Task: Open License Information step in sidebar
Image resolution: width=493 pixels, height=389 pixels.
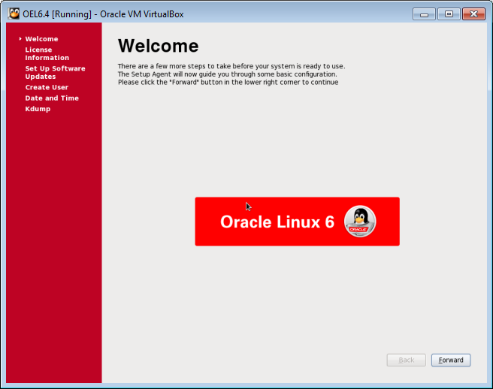Action: [x=47, y=54]
